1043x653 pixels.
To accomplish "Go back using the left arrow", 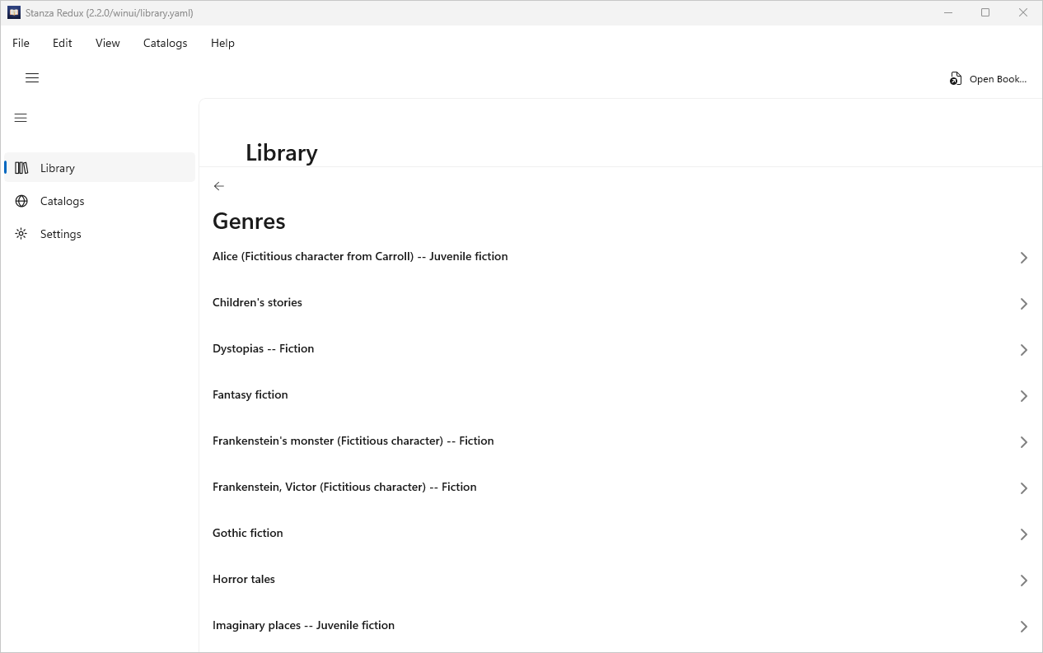I will pyautogui.click(x=218, y=186).
